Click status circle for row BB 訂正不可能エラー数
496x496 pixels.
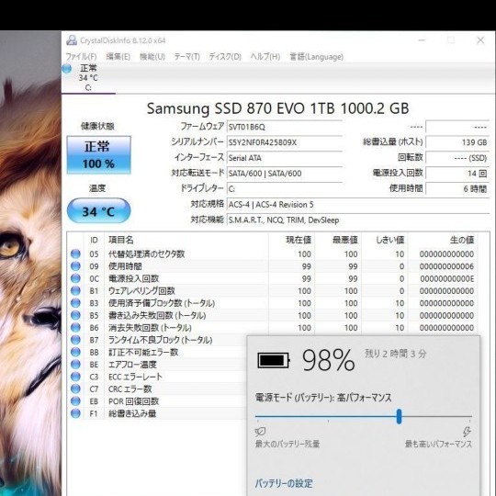tap(75, 352)
